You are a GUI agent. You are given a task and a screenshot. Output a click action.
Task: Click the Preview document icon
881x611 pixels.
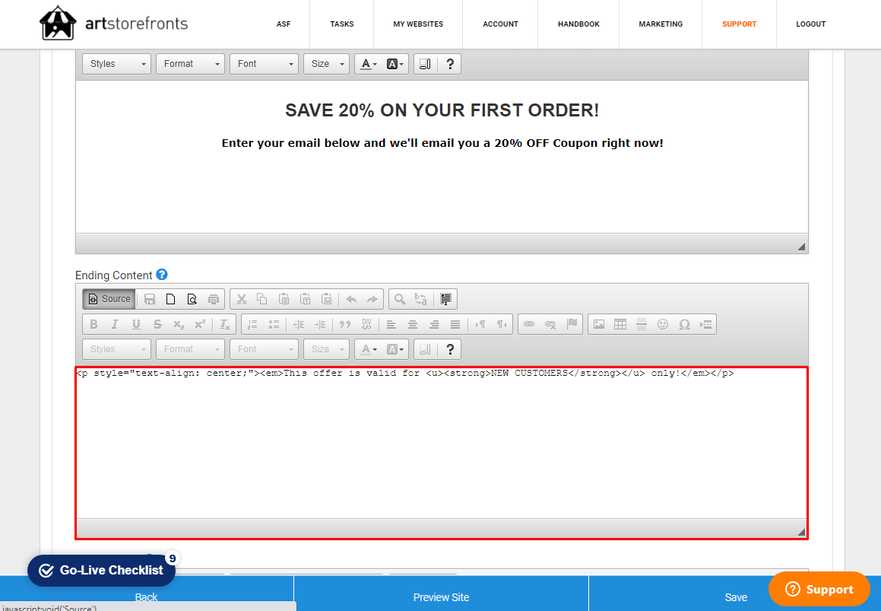(x=192, y=299)
